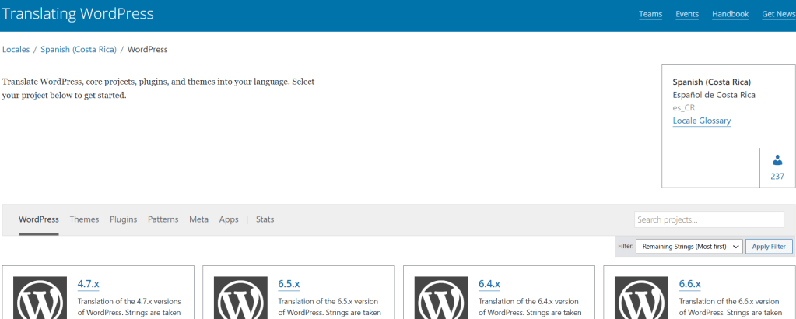Open the 4.7.x project WordPress logo
The height and width of the screenshot is (319, 796).
pos(40,298)
